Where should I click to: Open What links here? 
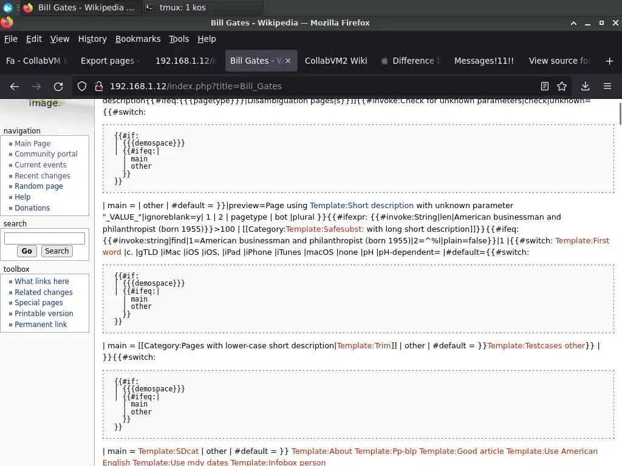[x=42, y=282]
